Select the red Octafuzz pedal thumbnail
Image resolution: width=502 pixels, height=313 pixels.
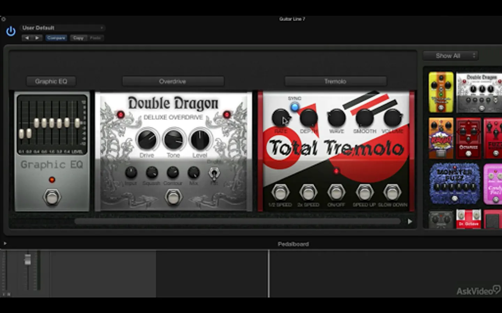(x=469, y=138)
